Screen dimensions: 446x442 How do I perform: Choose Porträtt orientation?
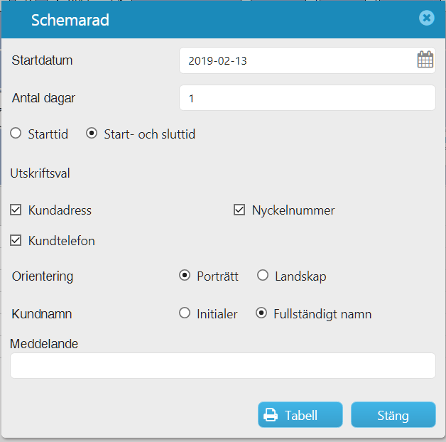pos(185,275)
